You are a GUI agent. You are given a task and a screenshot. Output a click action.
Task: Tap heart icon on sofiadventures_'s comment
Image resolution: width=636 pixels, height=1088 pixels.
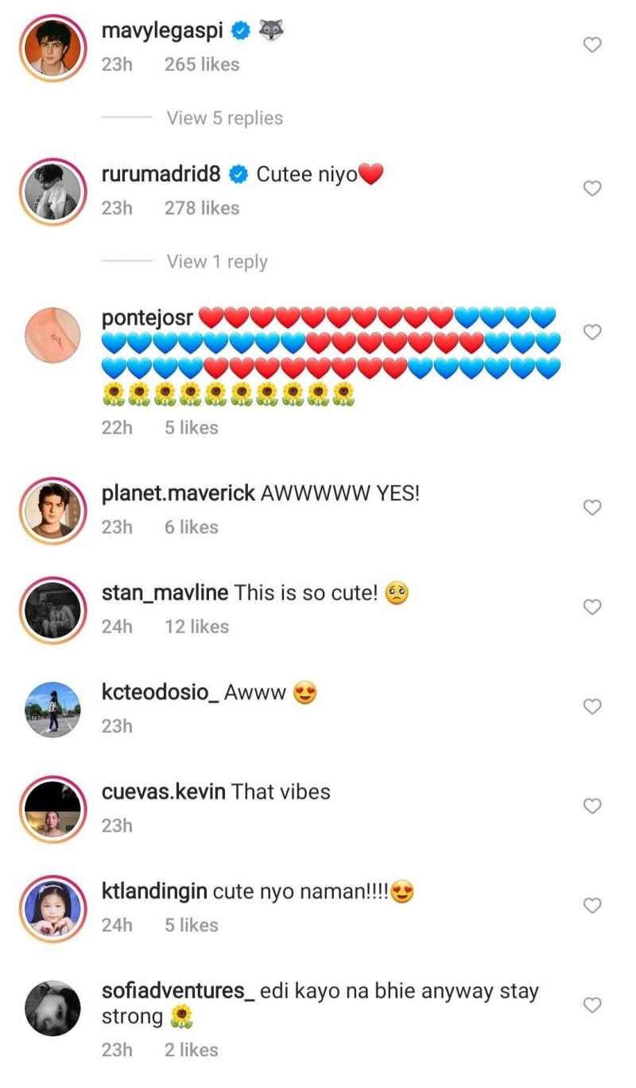(x=592, y=1005)
